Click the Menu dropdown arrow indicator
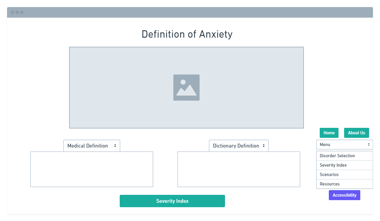380x221 pixels. click(x=369, y=145)
